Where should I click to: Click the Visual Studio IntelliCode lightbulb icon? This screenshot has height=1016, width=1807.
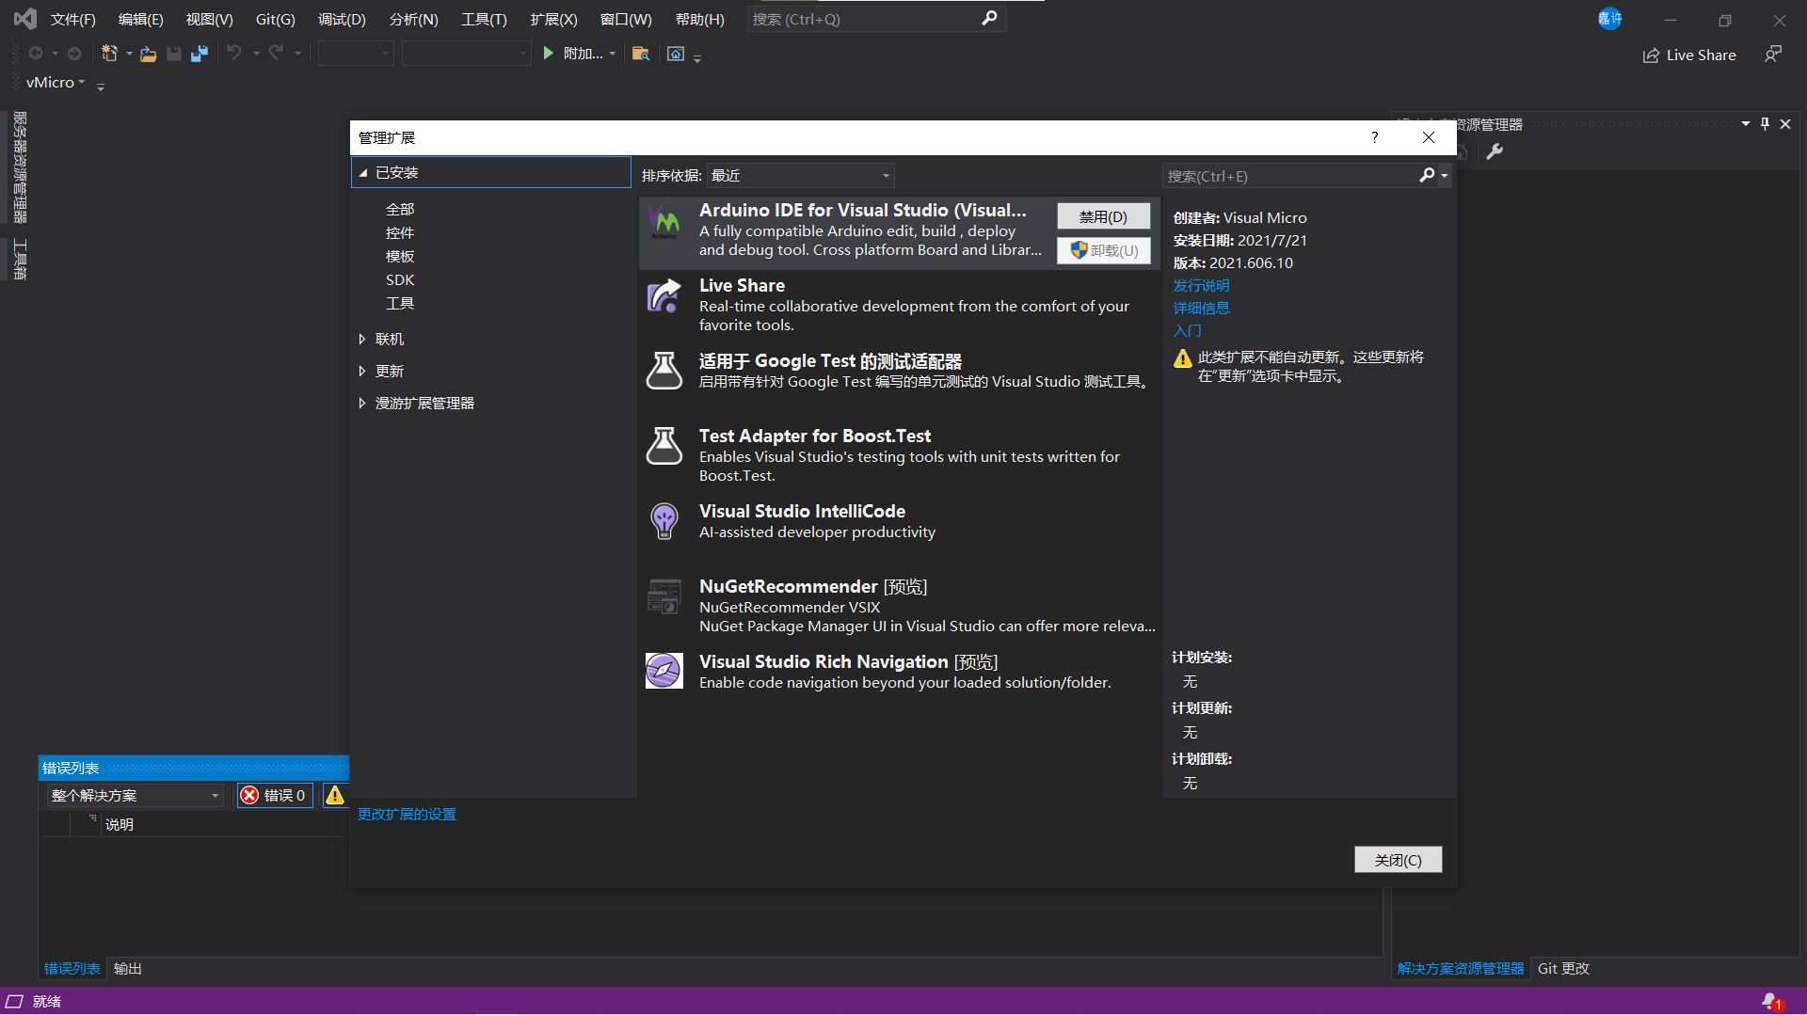point(664,520)
